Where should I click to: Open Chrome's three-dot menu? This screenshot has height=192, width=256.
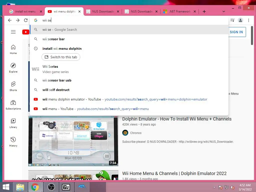[x=248, y=20]
